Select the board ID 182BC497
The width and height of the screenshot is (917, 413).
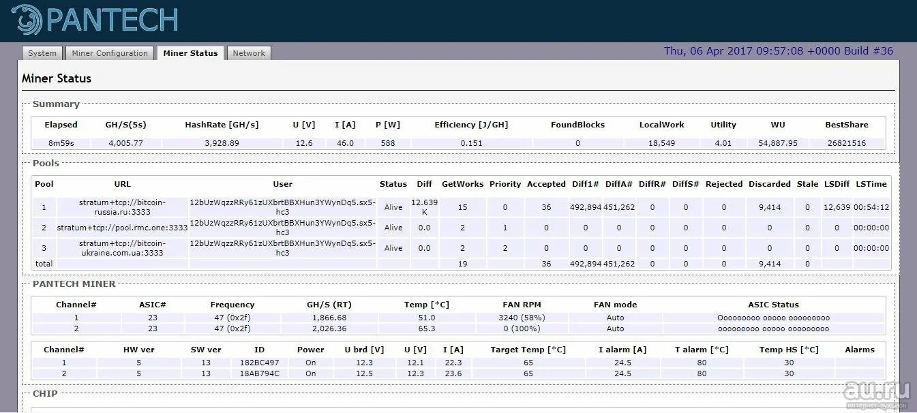coord(260,363)
